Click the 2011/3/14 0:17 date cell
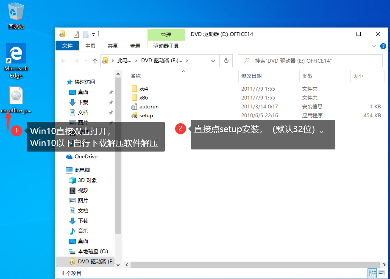 click(259, 107)
